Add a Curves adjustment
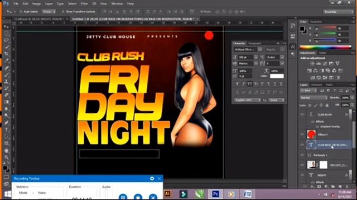 click(325, 64)
